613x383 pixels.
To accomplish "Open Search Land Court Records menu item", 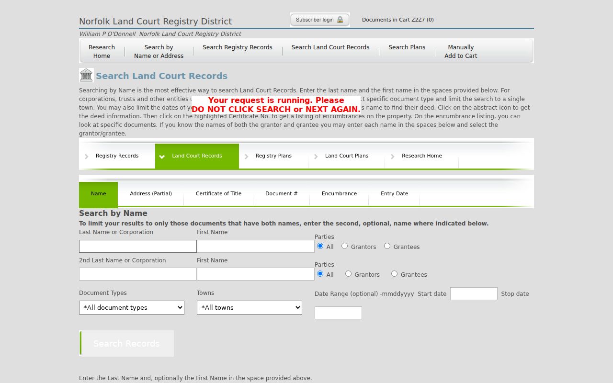I will coord(330,47).
